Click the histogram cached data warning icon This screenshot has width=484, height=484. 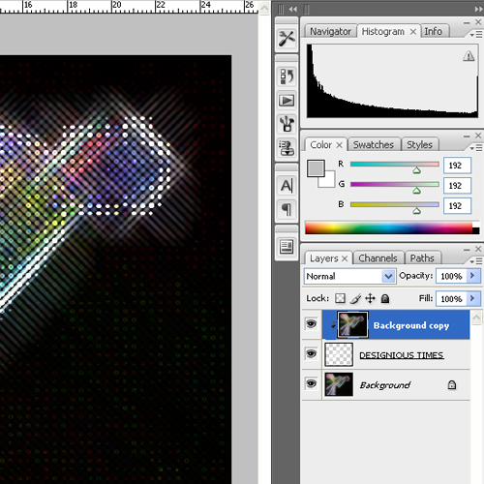pos(469,56)
